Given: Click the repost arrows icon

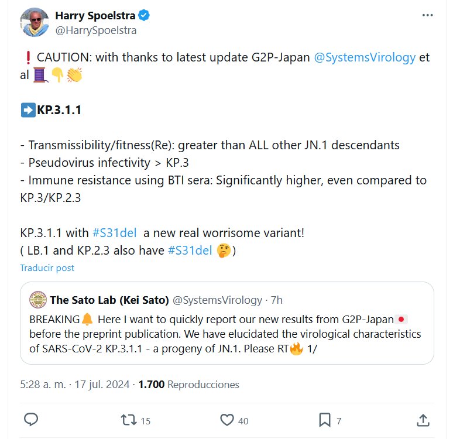Looking at the screenshot, I should [x=127, y=420].
